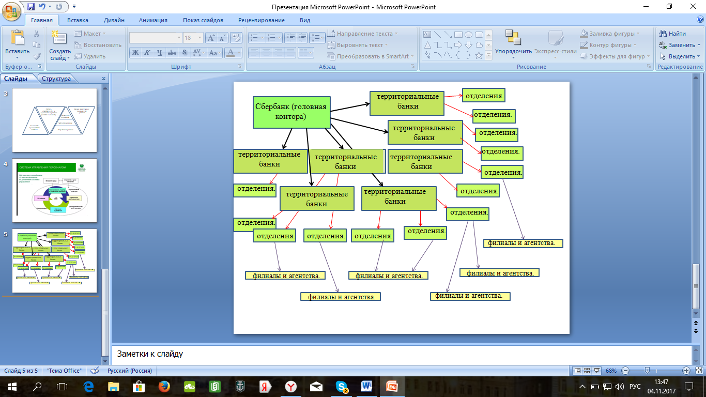Switch to Slide Sorter view

point(588,371)
